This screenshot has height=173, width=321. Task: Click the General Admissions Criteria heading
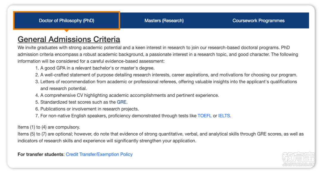coord(69,39)
